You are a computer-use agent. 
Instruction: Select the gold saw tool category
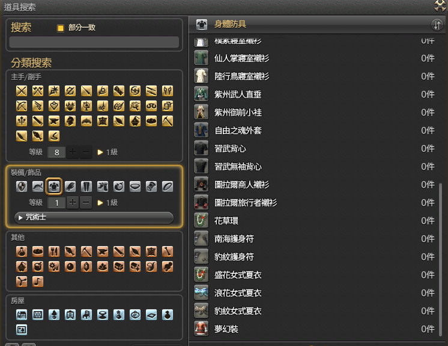[38, 121]
